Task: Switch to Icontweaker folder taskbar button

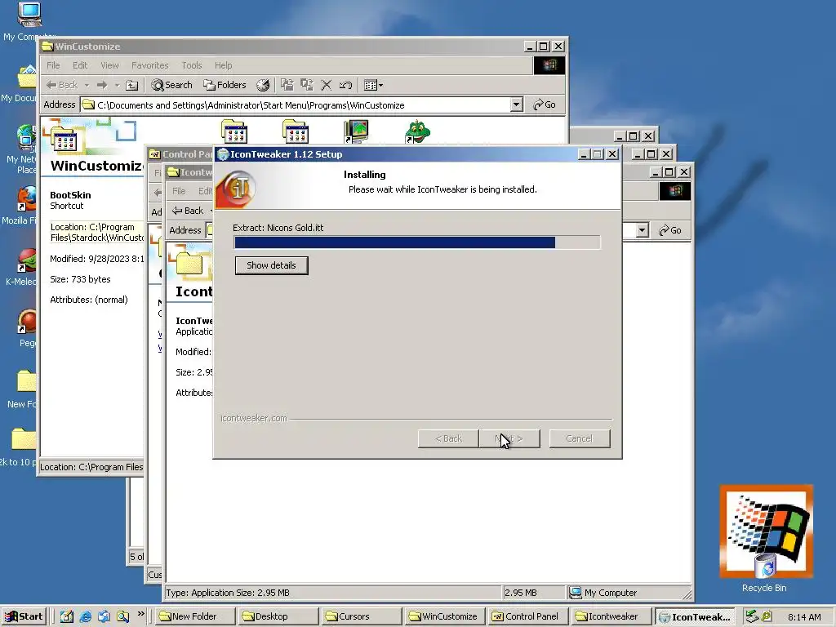Action: (611, 617)
